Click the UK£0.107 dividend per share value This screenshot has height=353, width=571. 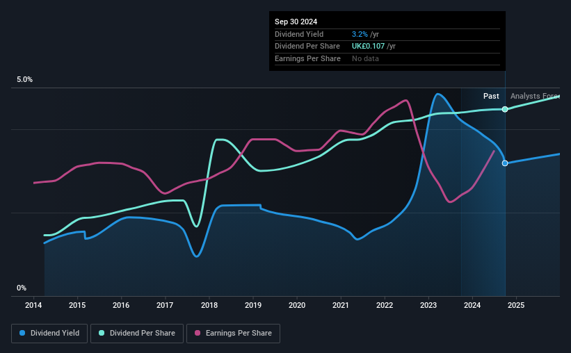click(x=368, y=47)
